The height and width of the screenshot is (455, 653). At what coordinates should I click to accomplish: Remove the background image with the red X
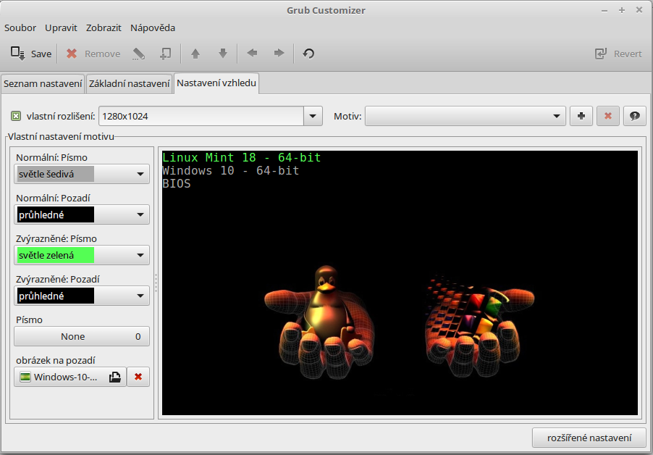click(x=138, y=377)
